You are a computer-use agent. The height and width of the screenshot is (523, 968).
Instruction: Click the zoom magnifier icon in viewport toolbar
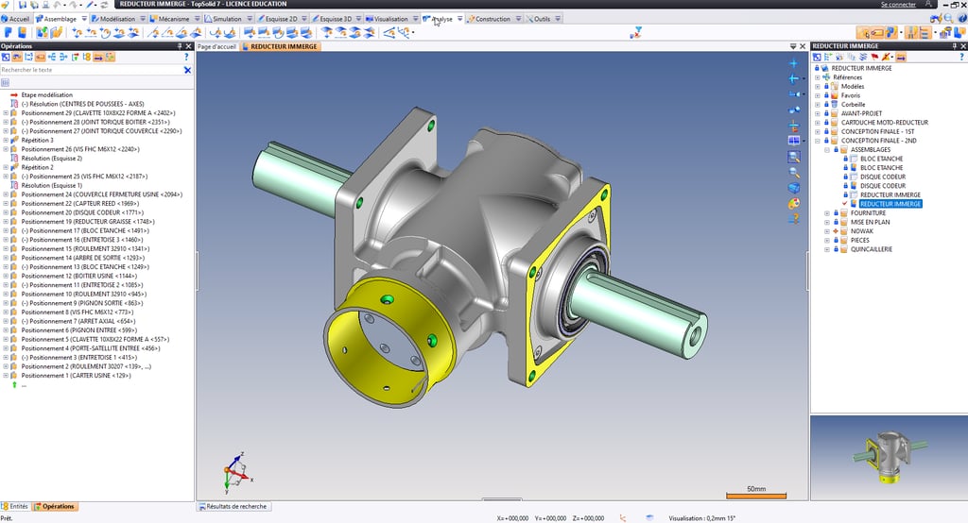(794, 173)
